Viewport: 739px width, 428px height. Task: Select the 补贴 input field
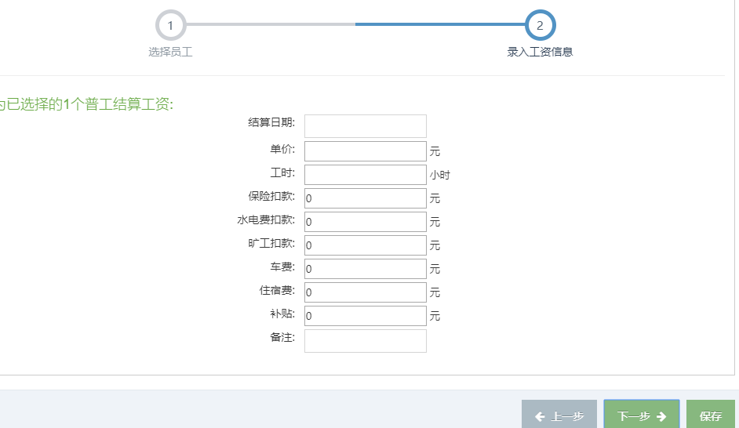(x=365, y=316)
